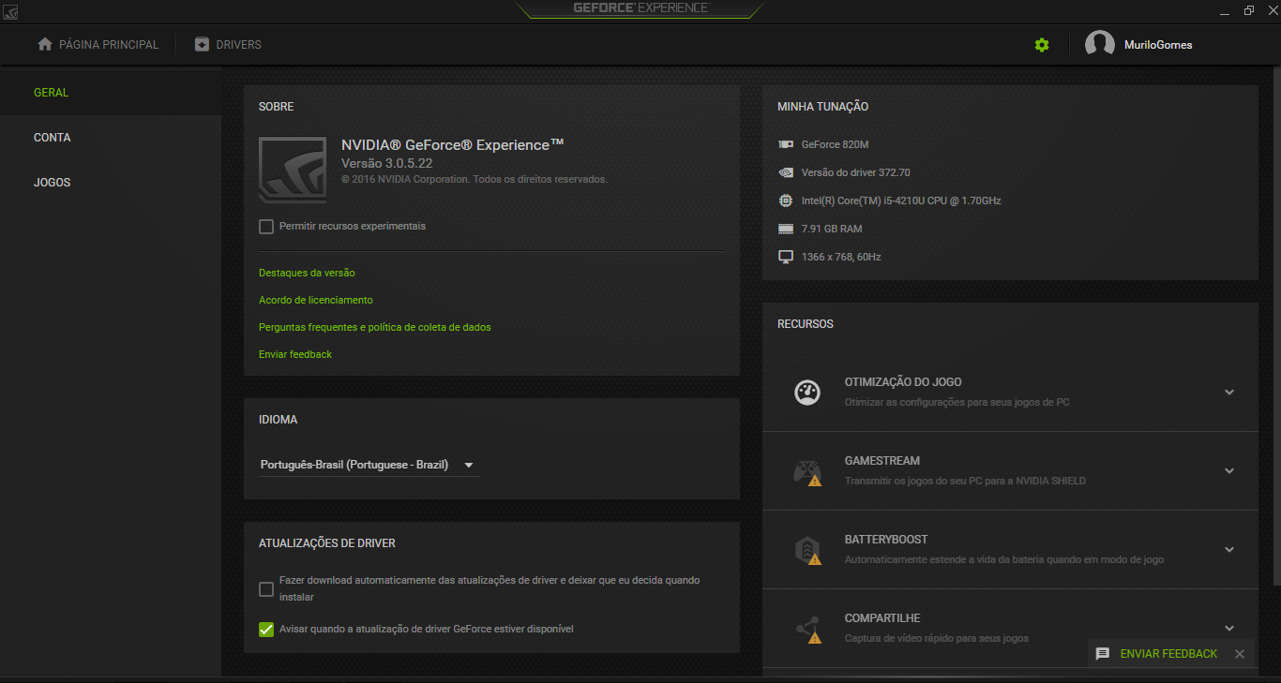Screen dimensions: 1281x683
Task: Click the Versão do driver 372.70 text
Action: click(856, 172)
